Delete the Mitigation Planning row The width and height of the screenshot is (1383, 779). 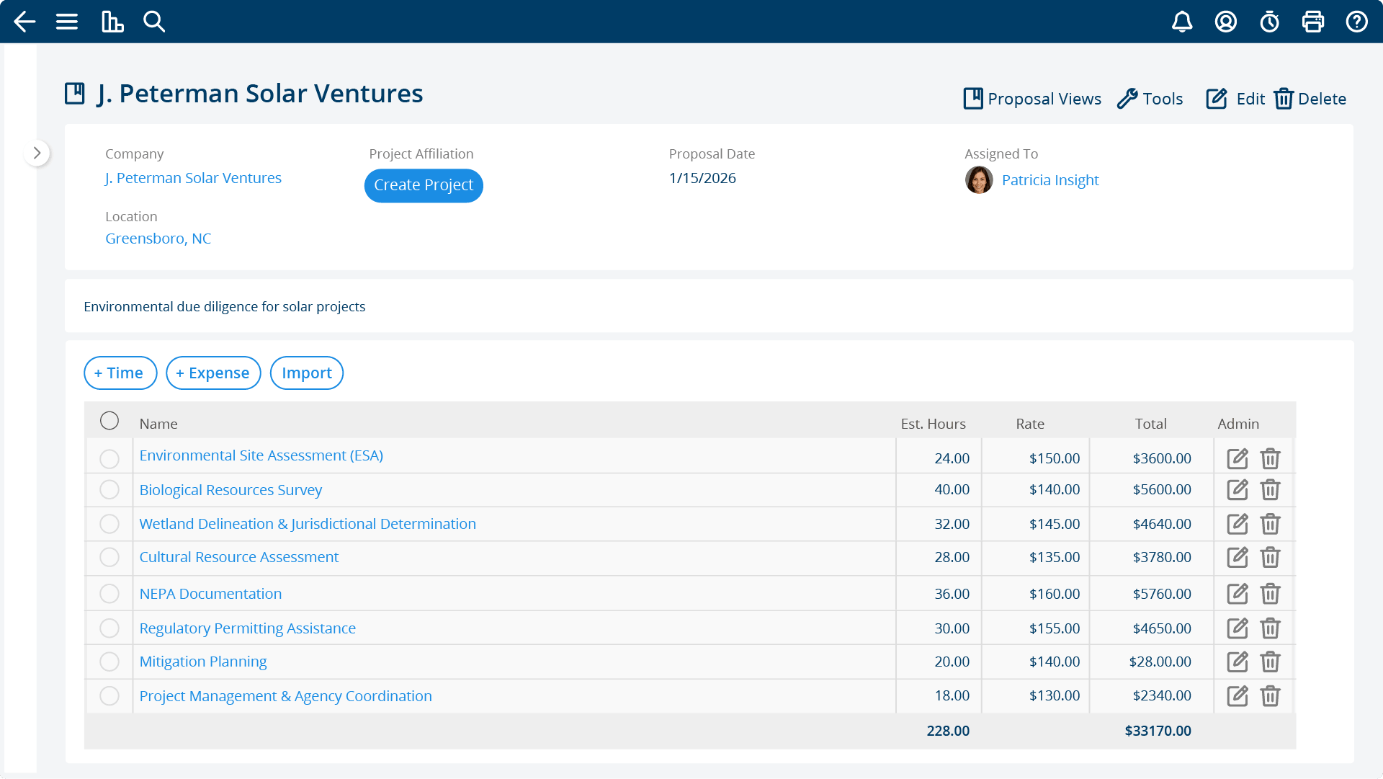(x=1271, y=662)
